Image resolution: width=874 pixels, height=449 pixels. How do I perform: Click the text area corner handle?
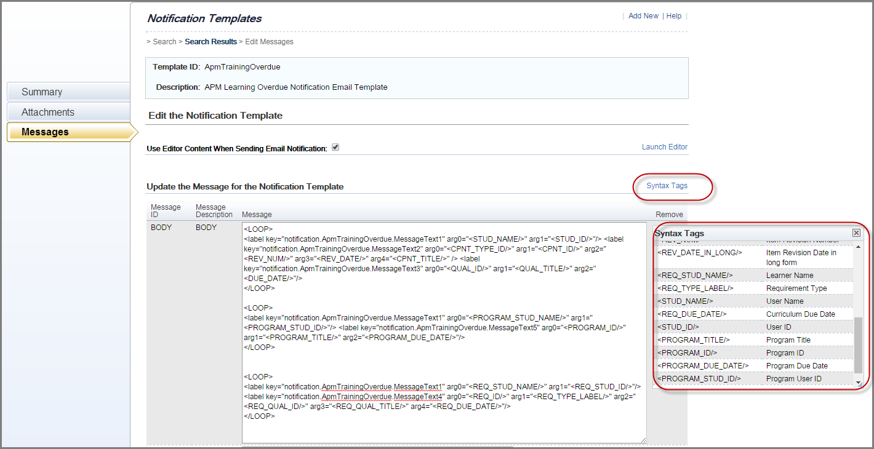(643, 439)
